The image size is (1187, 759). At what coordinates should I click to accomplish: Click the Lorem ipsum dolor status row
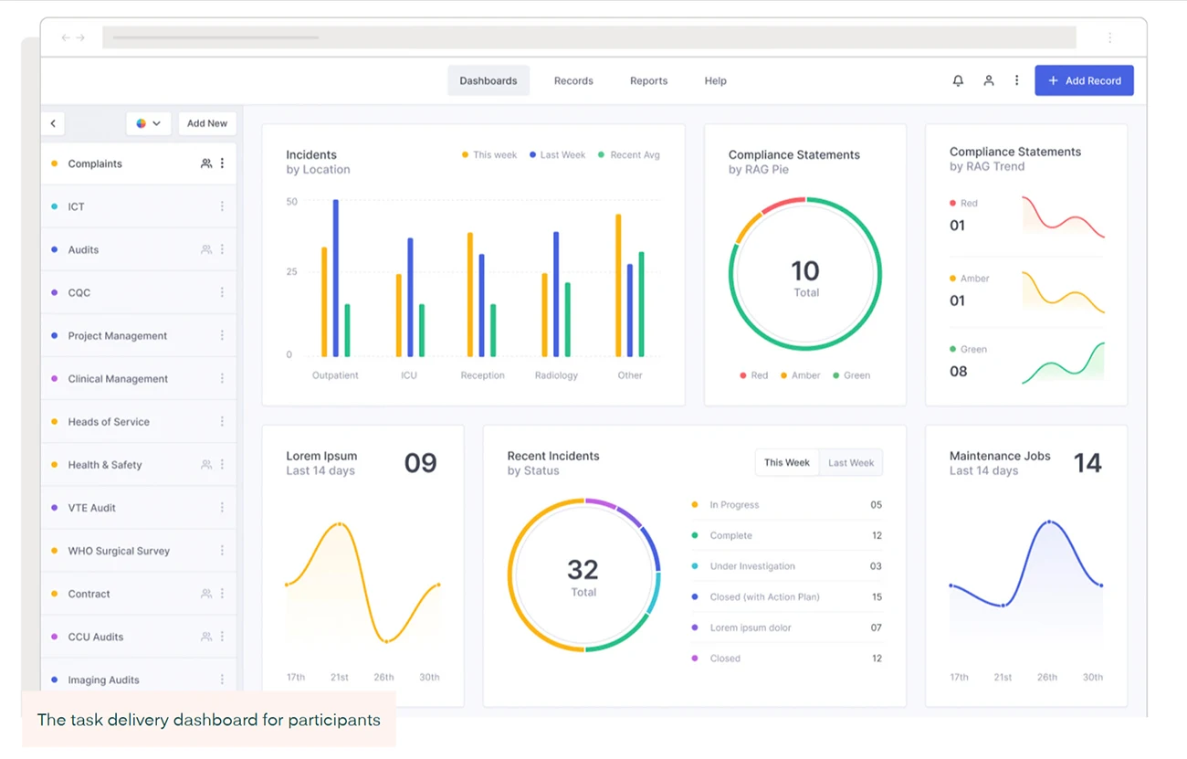pyautogui.click(x=786, y=627)
